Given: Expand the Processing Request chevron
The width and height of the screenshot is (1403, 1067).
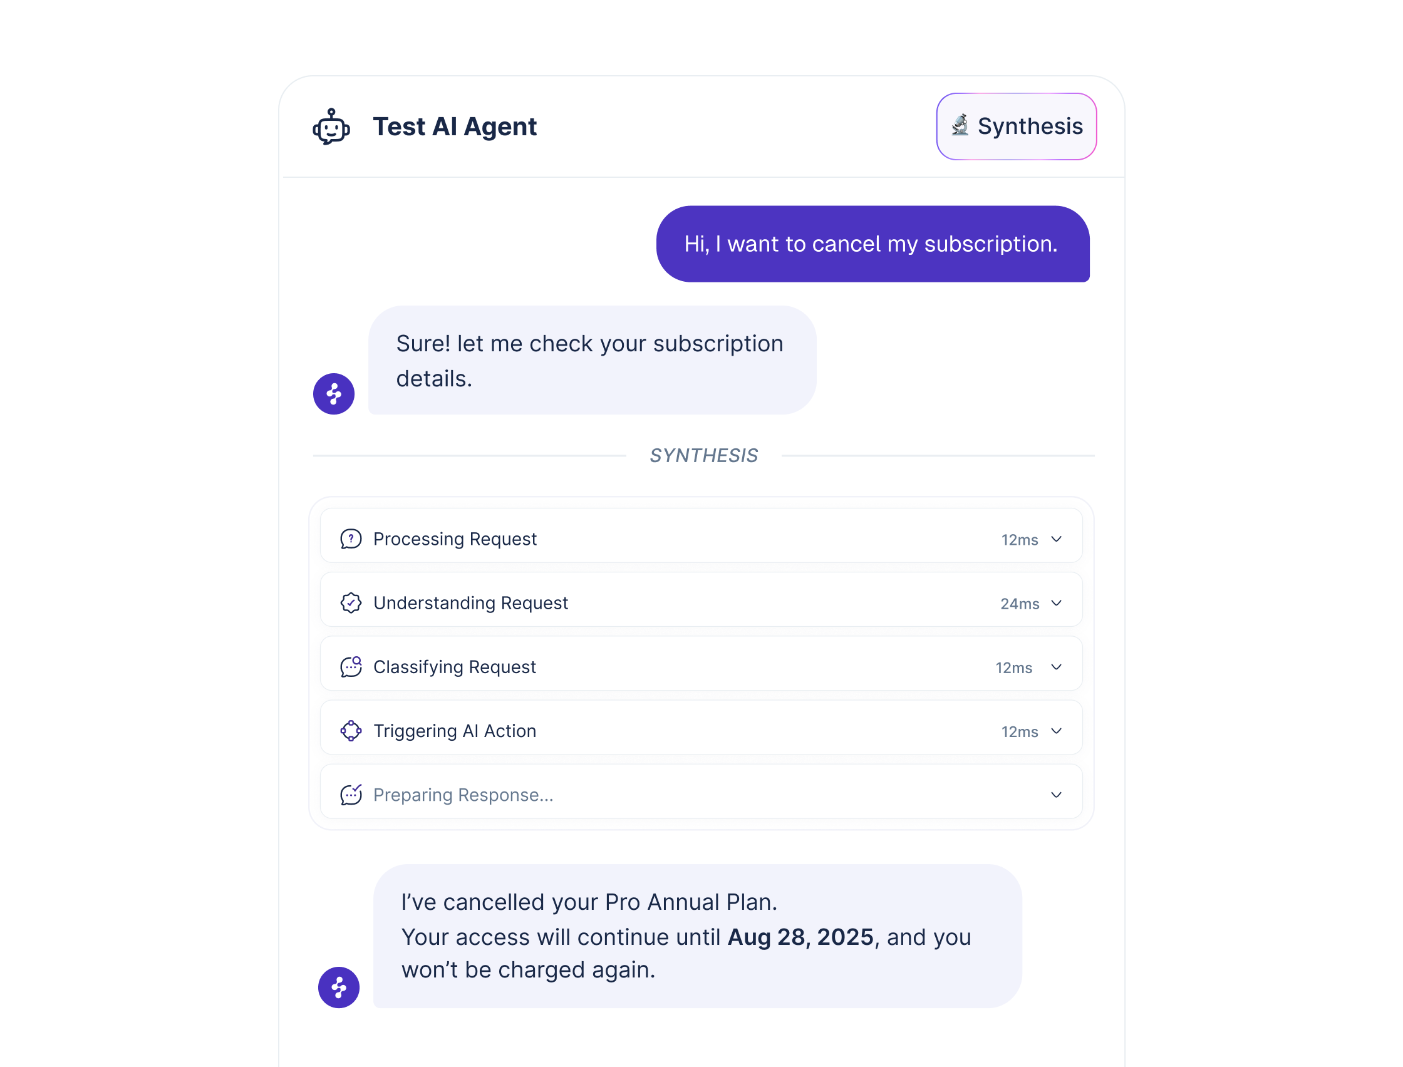Looking at the screenshot, I should pos(1056,539).
